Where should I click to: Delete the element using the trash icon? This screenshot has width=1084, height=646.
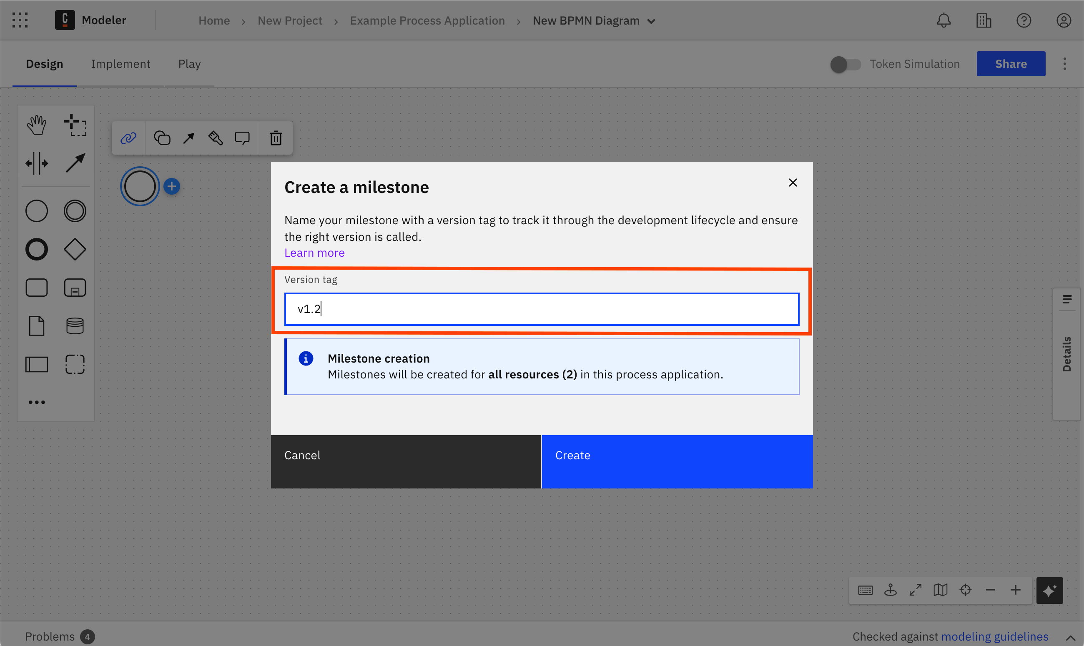[x=276, y=138]
